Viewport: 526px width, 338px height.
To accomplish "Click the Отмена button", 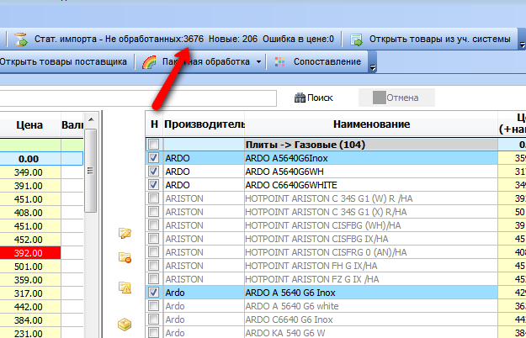I will point(396,98).
